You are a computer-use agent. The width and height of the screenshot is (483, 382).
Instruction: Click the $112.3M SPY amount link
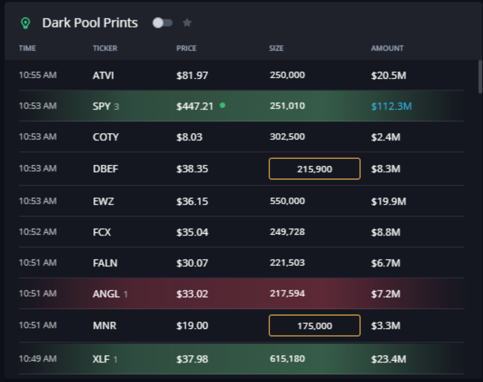click(x=391, y=106)
